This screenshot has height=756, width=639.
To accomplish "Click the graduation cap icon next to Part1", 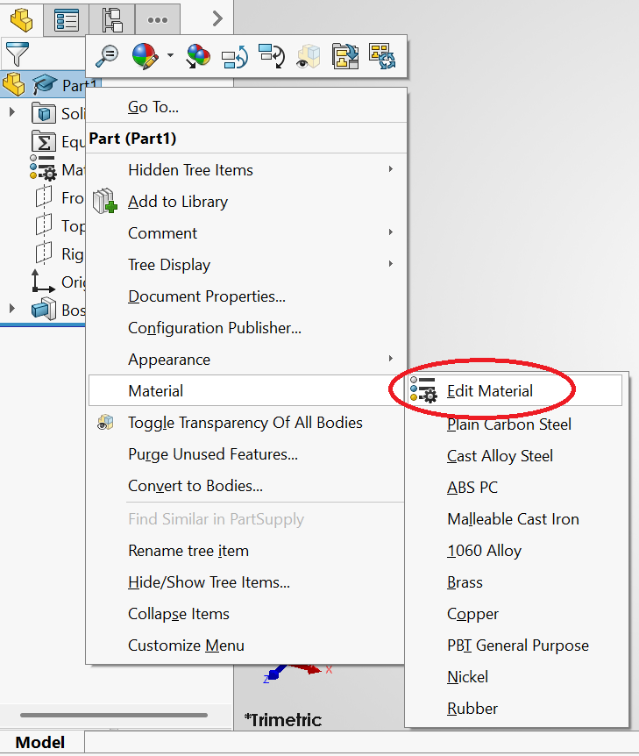I will click(45, 84).
